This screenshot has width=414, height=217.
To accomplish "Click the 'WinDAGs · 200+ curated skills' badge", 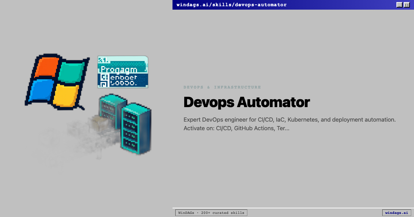I will point(211,213).
